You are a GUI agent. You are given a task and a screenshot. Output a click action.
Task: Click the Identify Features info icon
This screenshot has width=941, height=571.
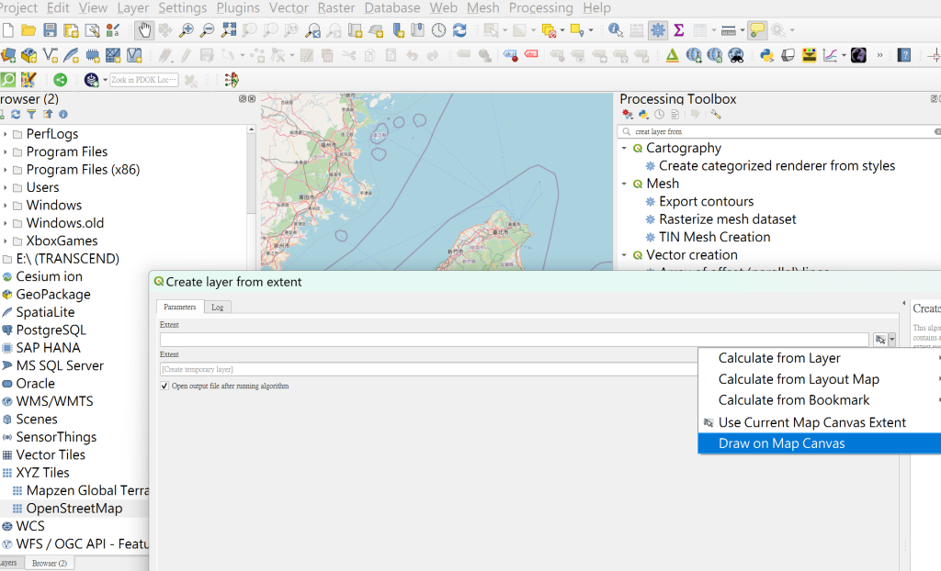(615, 30)
